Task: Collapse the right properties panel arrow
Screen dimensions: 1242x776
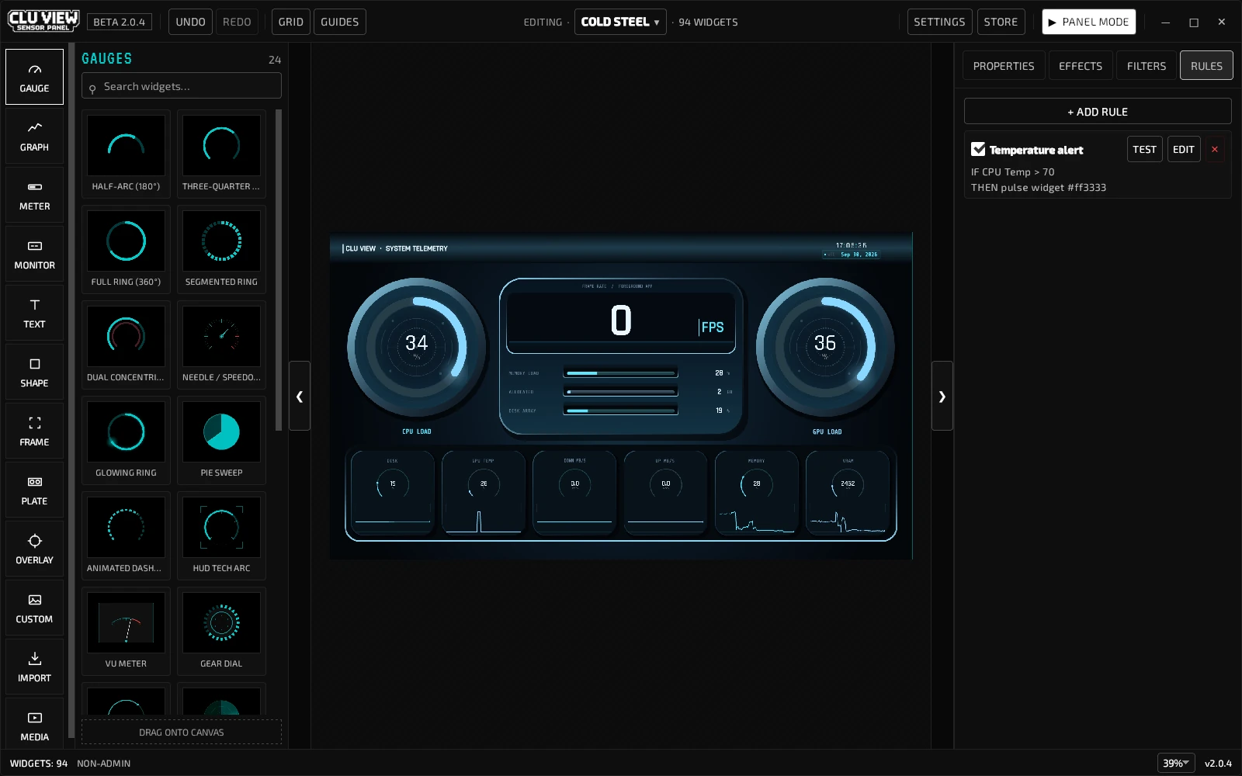Action: [942, 396]
